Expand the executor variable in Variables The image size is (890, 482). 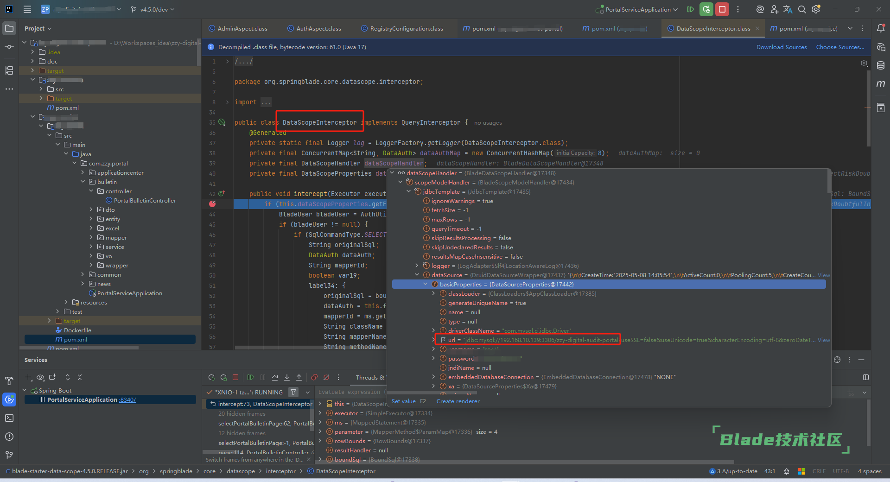(x=320, y=413)
